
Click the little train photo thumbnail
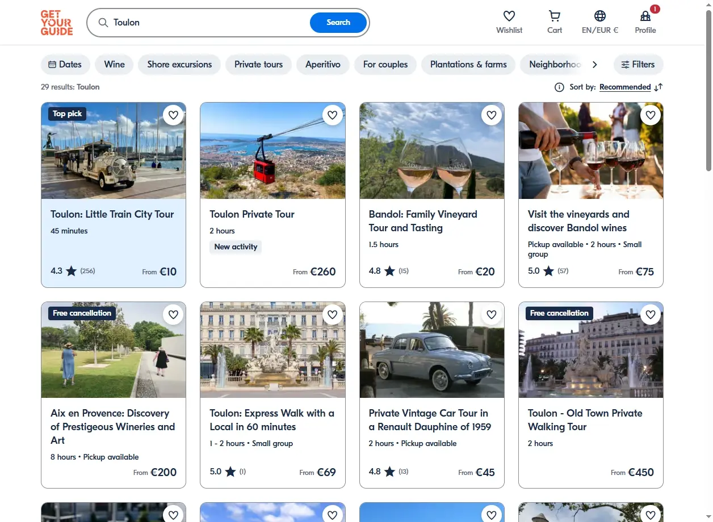[114, 151]
